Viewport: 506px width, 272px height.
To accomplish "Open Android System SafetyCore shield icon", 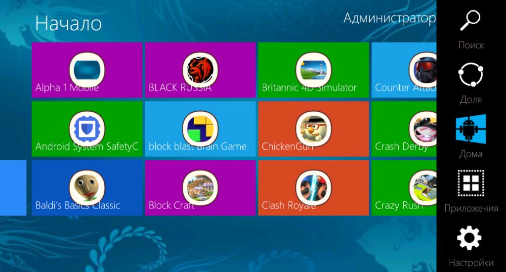I will click(87, 129).
